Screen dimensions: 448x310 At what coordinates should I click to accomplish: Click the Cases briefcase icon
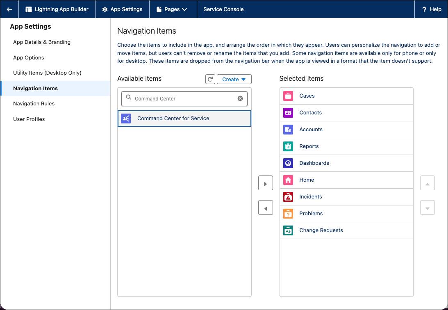[288, 96]
